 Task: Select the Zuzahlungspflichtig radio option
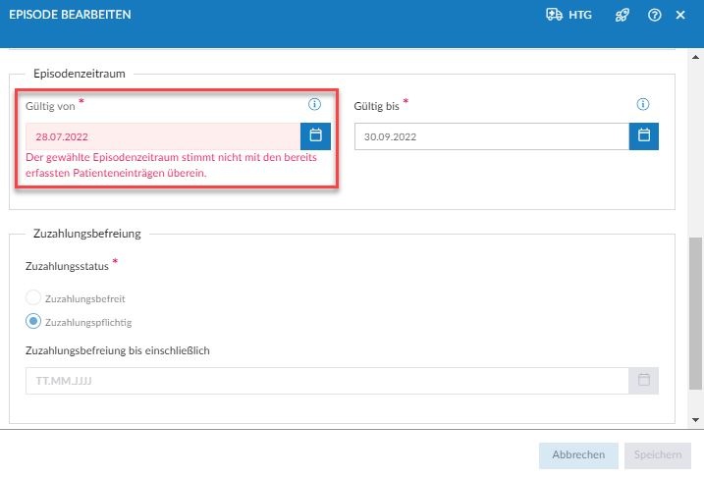pyautogui.click(x=33, y=321)
